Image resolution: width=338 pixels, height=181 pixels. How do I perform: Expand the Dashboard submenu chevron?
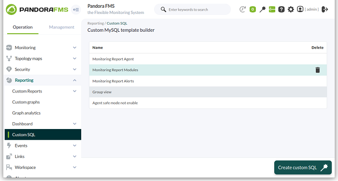(x=74, y=124)
